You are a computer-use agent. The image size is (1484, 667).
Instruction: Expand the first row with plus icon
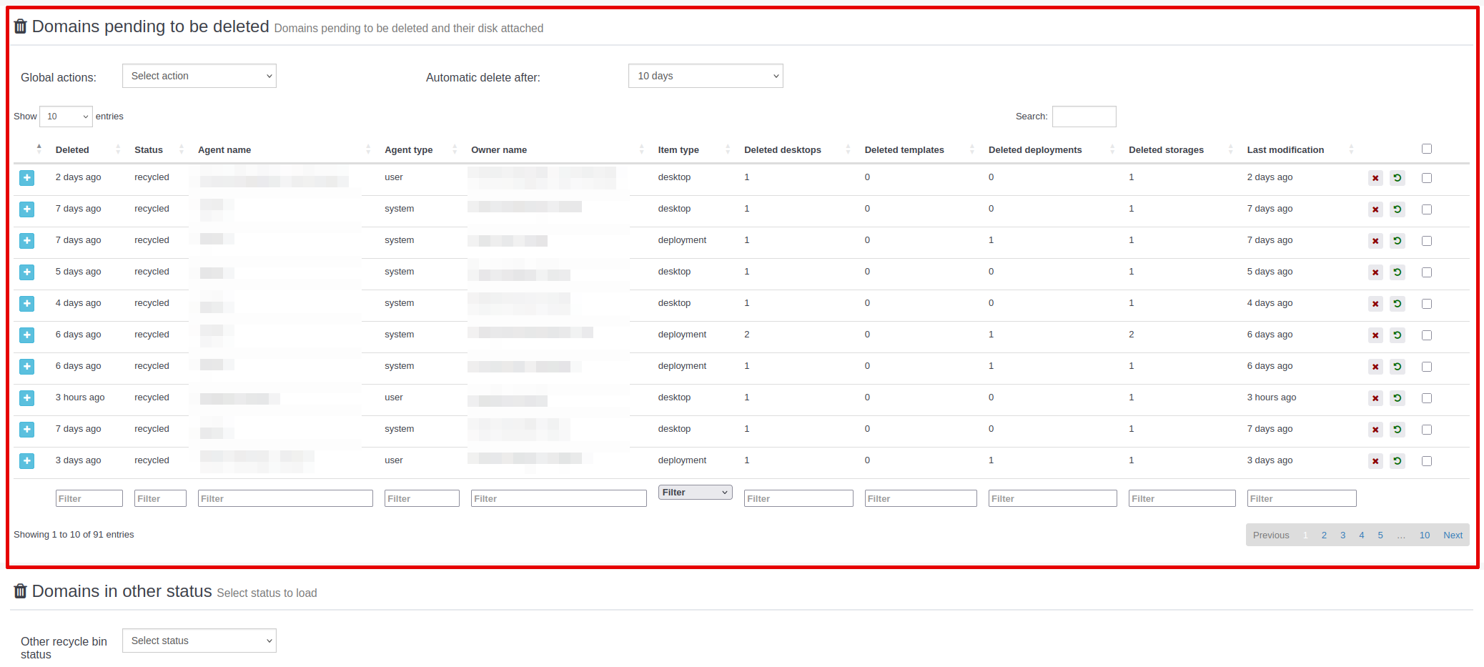point(27,178)
